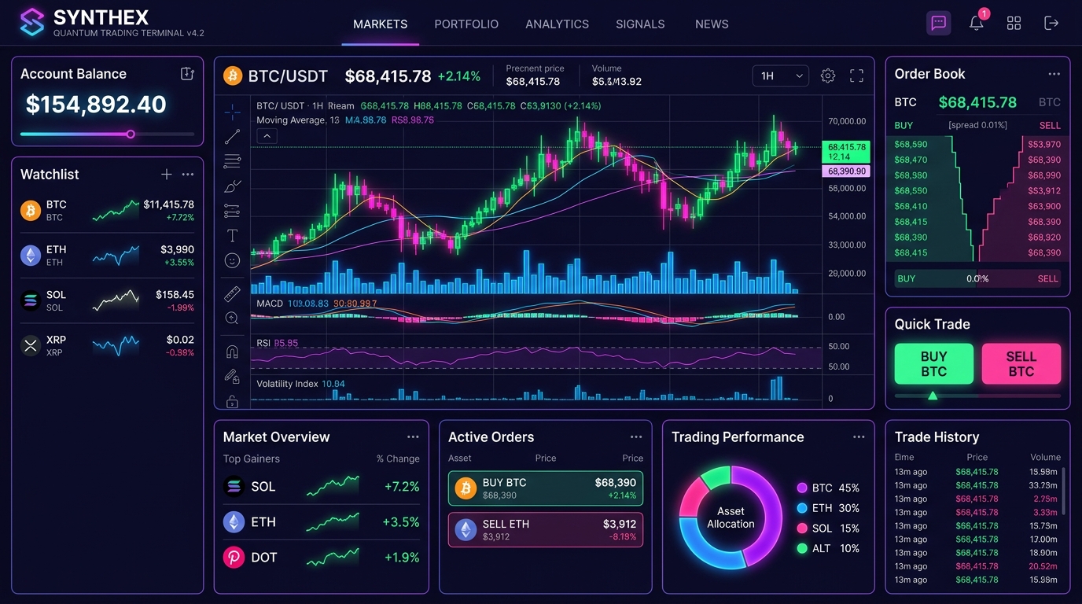Click the padlock lock-drawings icon

[x=232, y=401]
